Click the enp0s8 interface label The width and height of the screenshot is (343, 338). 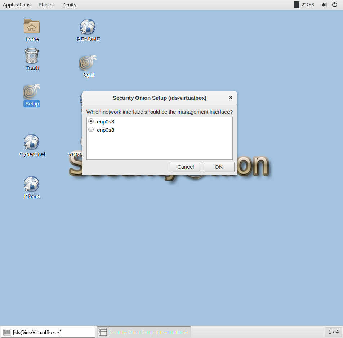coord(106,130)
